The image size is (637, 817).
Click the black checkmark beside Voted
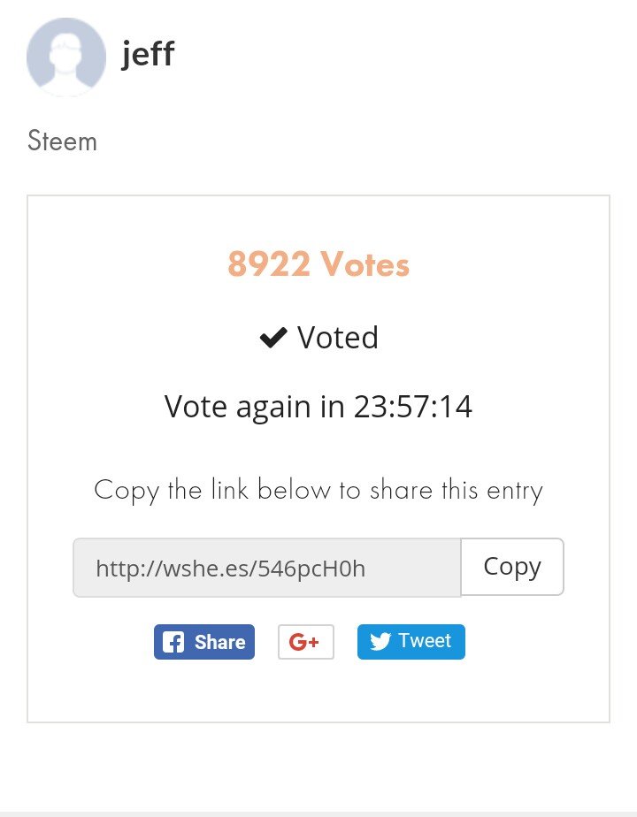(x=273, y=338)
